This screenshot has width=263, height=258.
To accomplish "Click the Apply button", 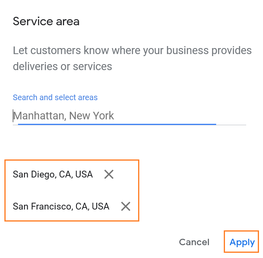I will pos(242,242).
